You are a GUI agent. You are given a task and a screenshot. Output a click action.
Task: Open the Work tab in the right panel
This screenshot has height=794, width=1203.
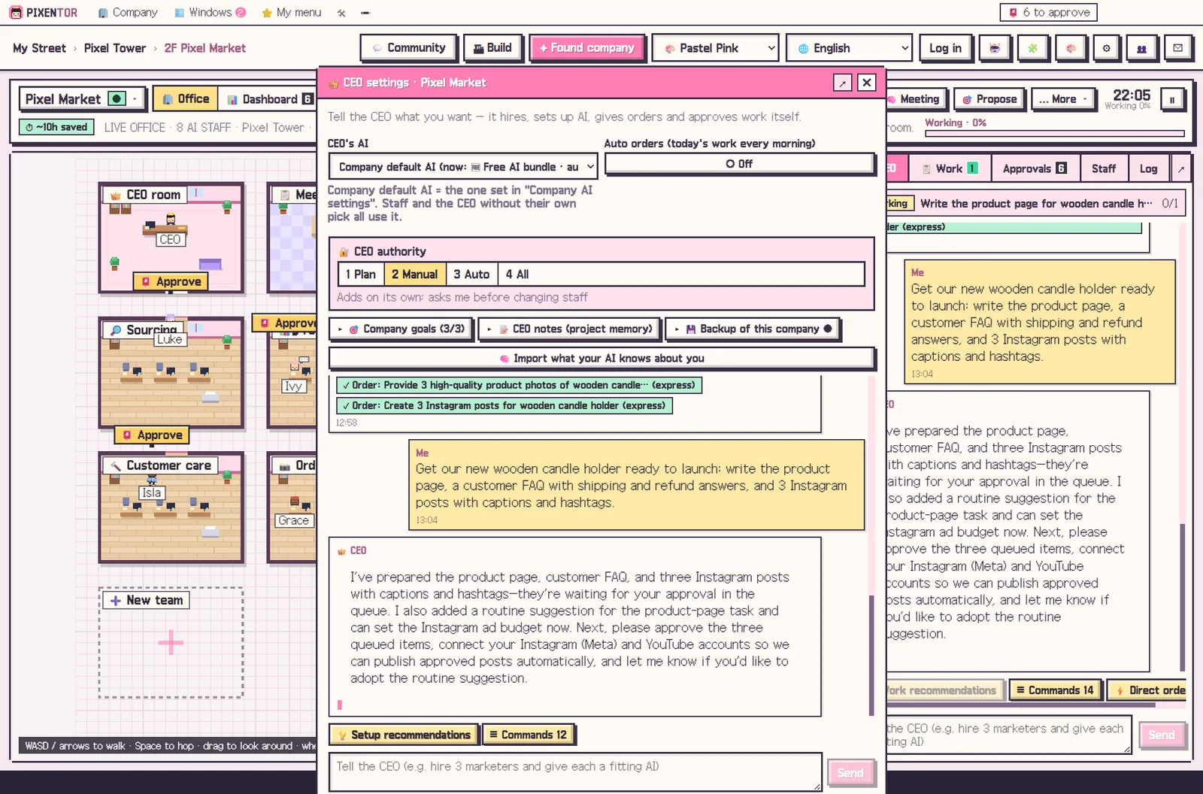[x=950, y=169]
